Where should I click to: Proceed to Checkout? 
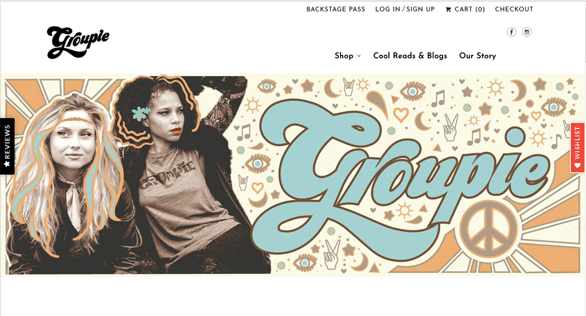pyautogui.click(x=514, y=9)
